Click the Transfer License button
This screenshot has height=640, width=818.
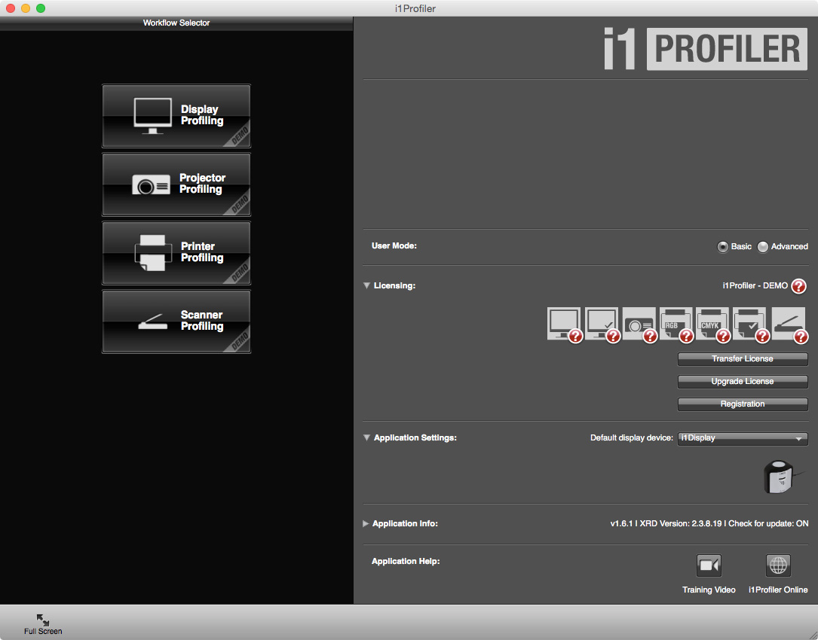tap(743, 358)
